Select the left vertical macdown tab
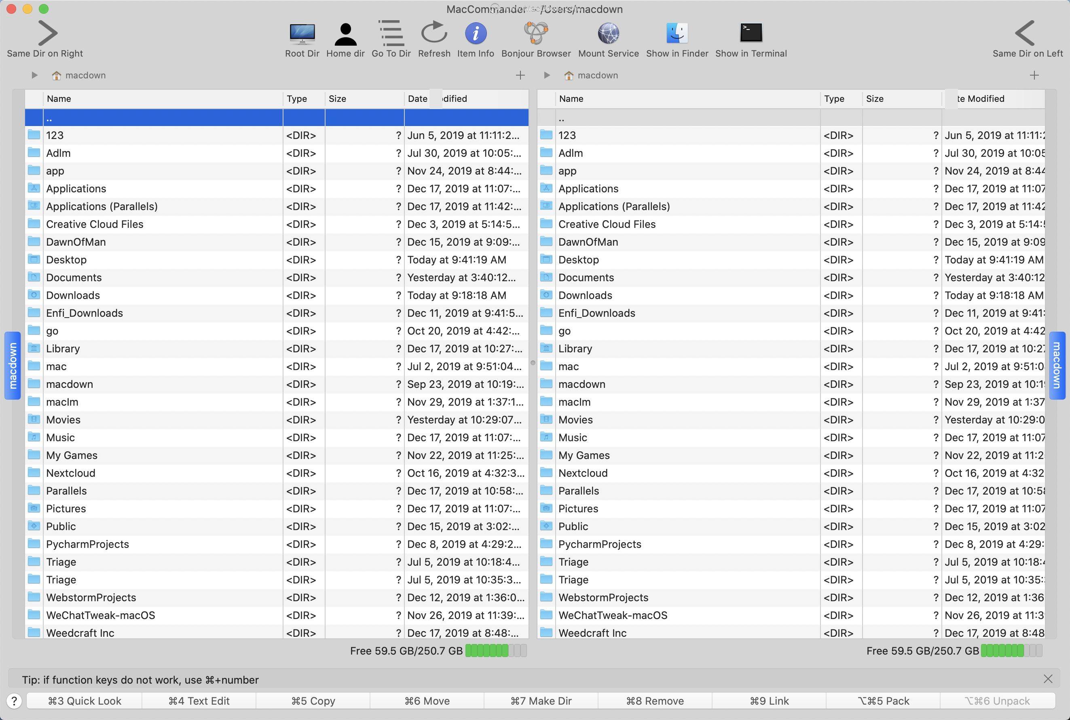This screenshot has width=1070, height=720. [x=13, y=366]
